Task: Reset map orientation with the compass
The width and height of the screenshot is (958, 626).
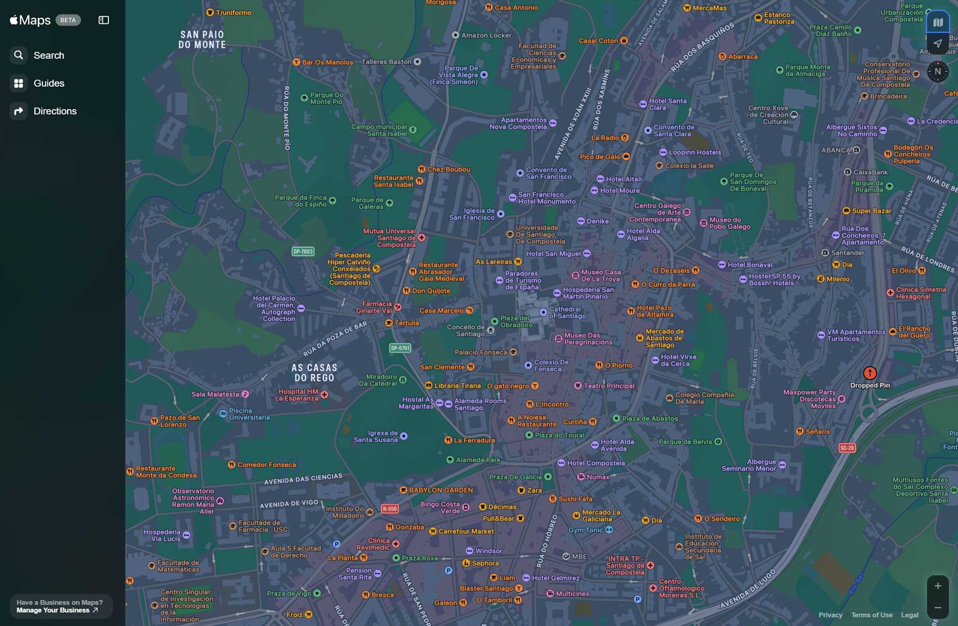Action: click(x=938, y=72)
